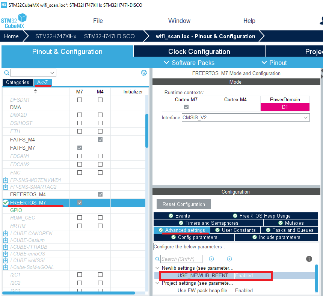323x296 pixels.
Task: Collapse the Newlib settings section
Action: [157, 268]
